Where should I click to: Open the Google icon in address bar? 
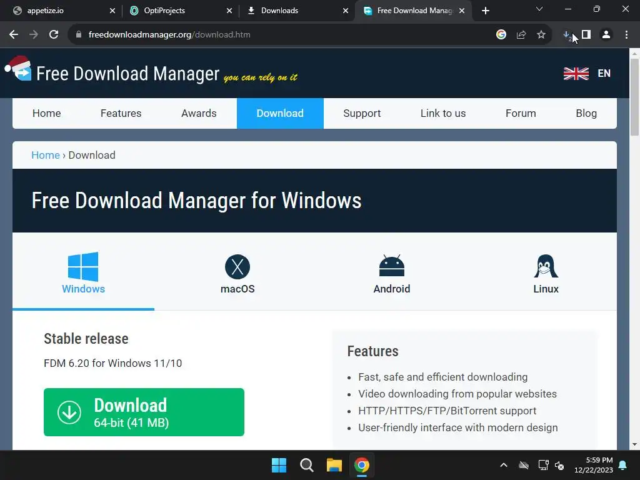501,35
